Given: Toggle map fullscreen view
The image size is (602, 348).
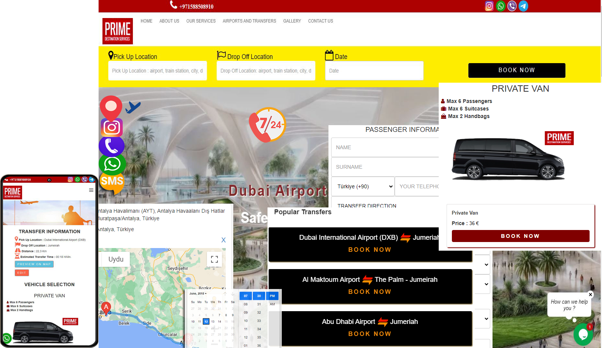Looking at the screenshot, I should [214, 259].
